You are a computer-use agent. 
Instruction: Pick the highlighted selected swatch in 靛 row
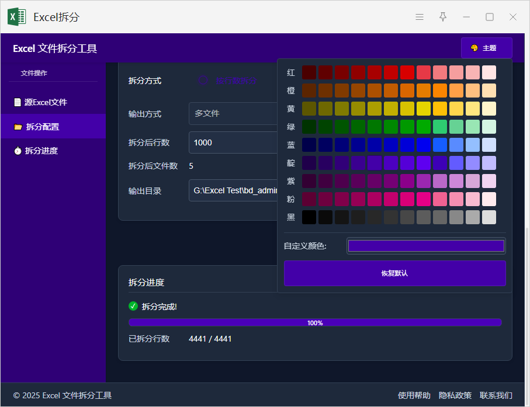pyautogui.click(x=375, y=163)
